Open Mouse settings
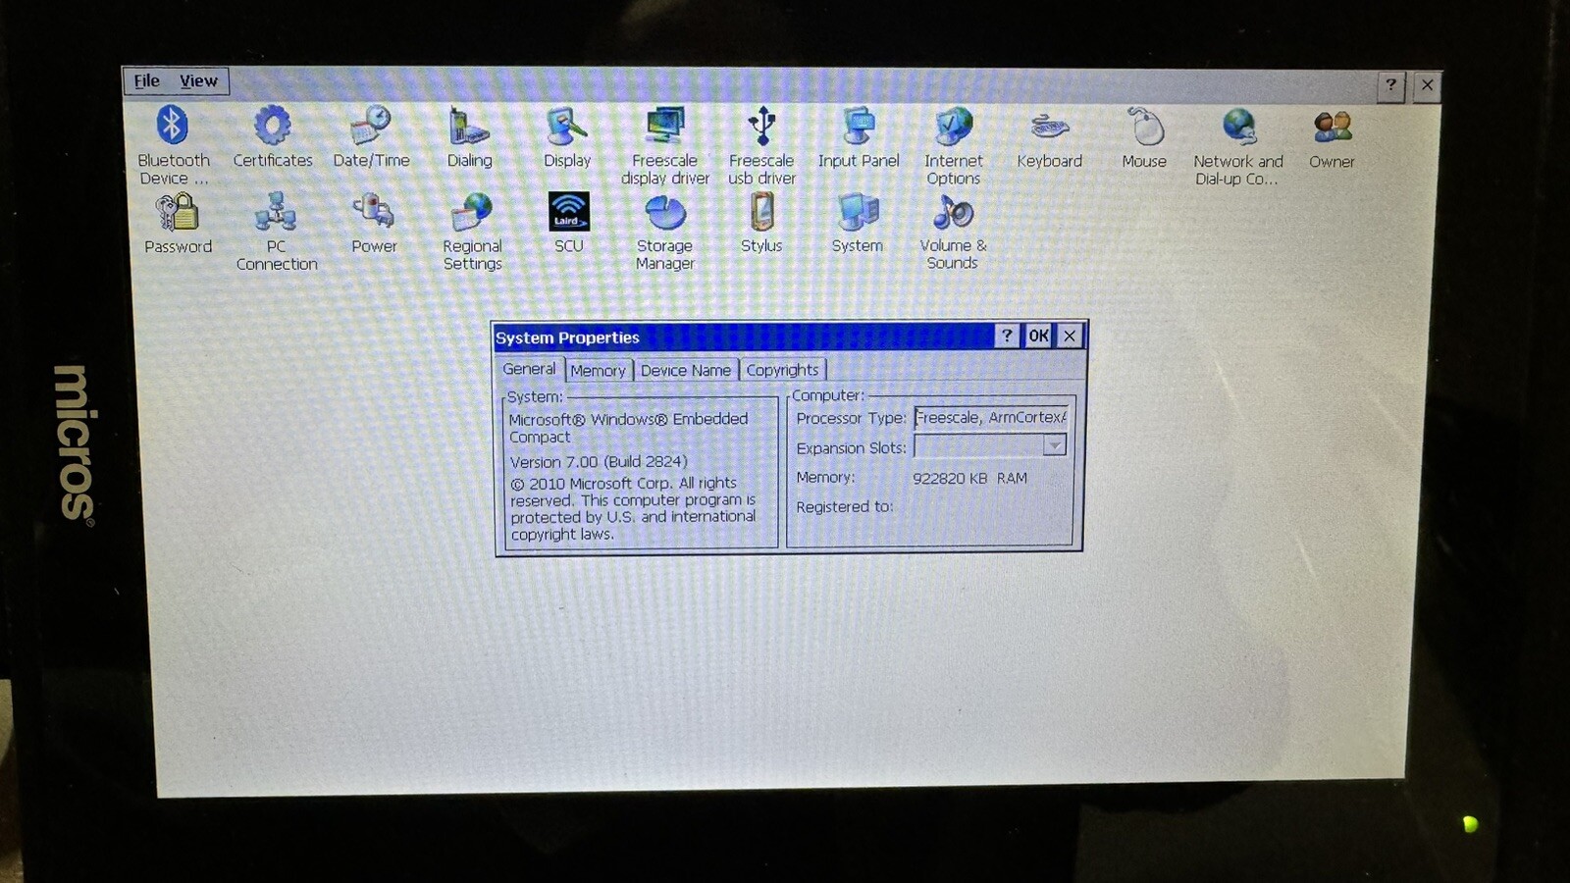This screenshot has width=1570, height=883. point(1144,138)
